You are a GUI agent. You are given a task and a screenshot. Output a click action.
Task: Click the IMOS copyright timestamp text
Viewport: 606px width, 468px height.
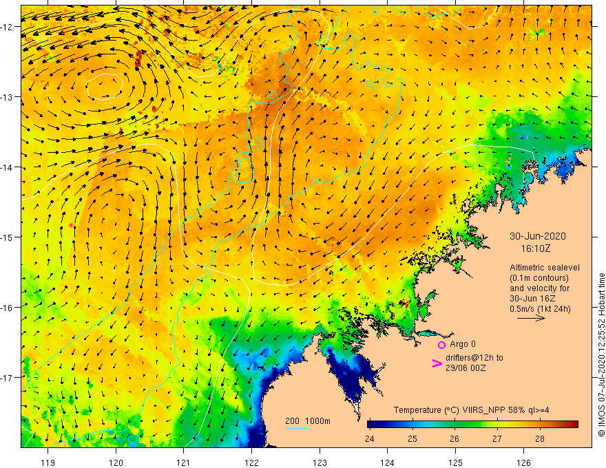pyautogui.click(x=601, y=355)
